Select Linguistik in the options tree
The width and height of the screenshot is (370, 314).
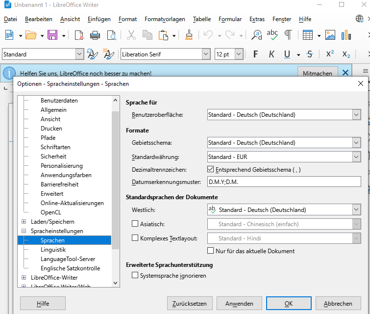pyautogui.click(x=53, y=250)
